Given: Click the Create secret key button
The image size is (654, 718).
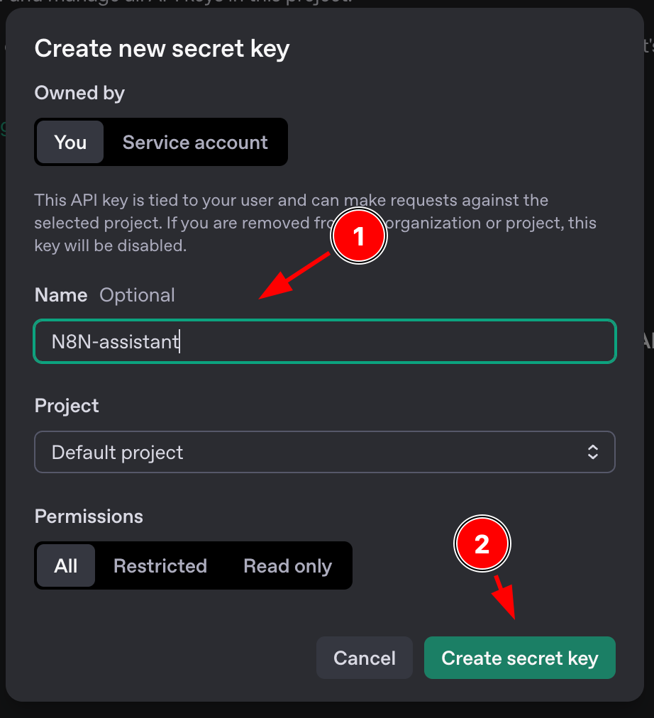Looking at the screenshot, I should point(519,658).
